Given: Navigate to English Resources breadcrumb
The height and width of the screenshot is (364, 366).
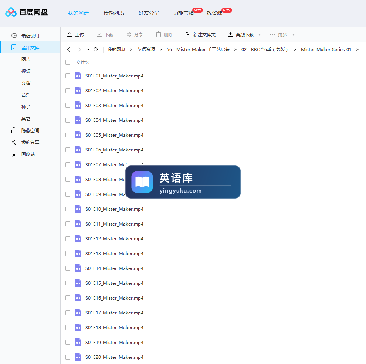Looking at the screenshot, I should pos(146,50).
